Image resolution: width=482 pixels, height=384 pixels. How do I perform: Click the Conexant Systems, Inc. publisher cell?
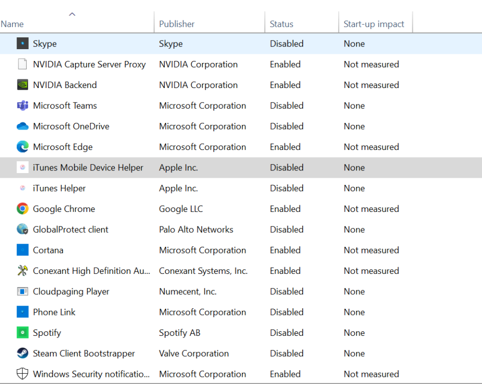coord(203,271)
